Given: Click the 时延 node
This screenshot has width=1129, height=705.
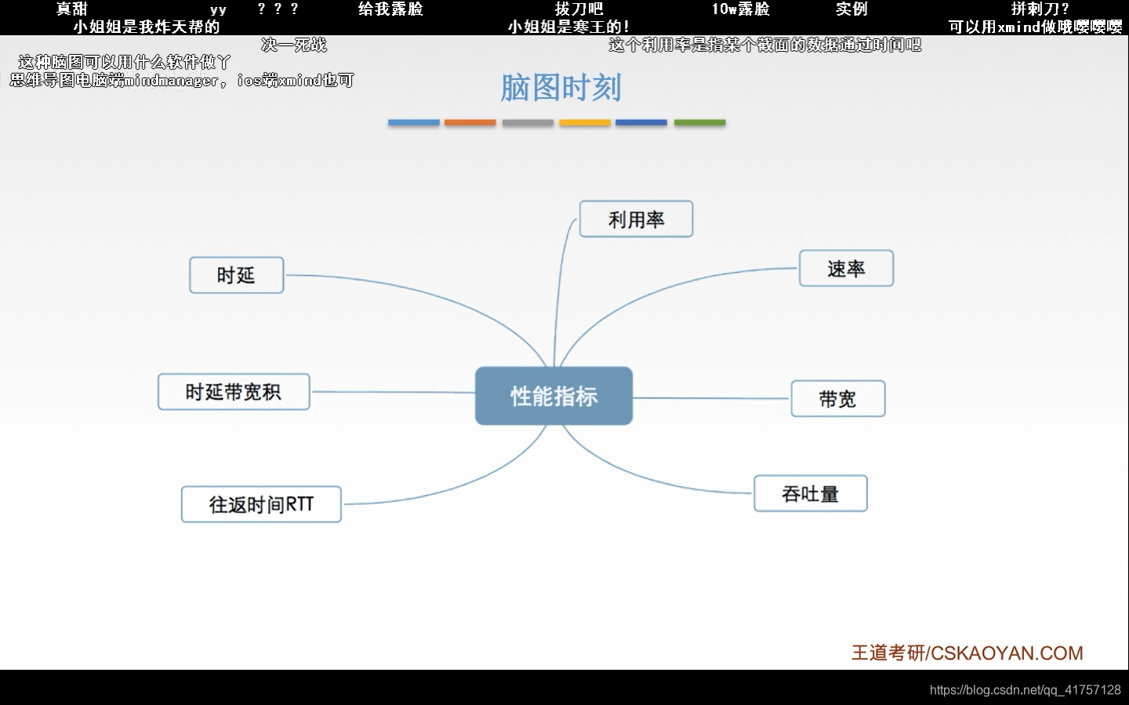Looking at the screenshot, I should pos(236,275).
